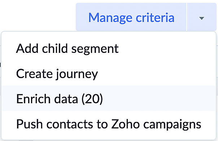Open criteria management via blue label
This screenshot has height=141, width=218.
(x=131, y=18)
